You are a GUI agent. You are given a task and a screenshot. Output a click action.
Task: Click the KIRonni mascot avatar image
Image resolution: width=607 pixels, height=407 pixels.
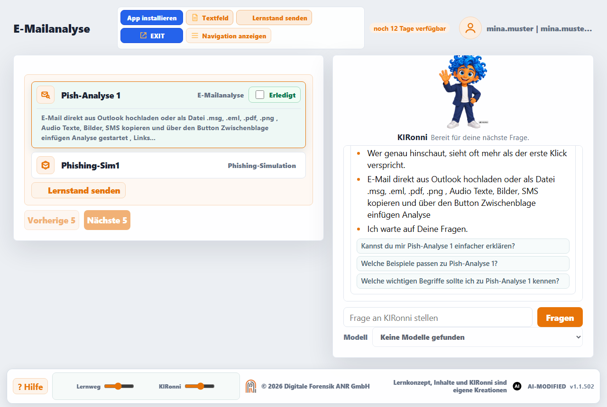click(463, 92)
